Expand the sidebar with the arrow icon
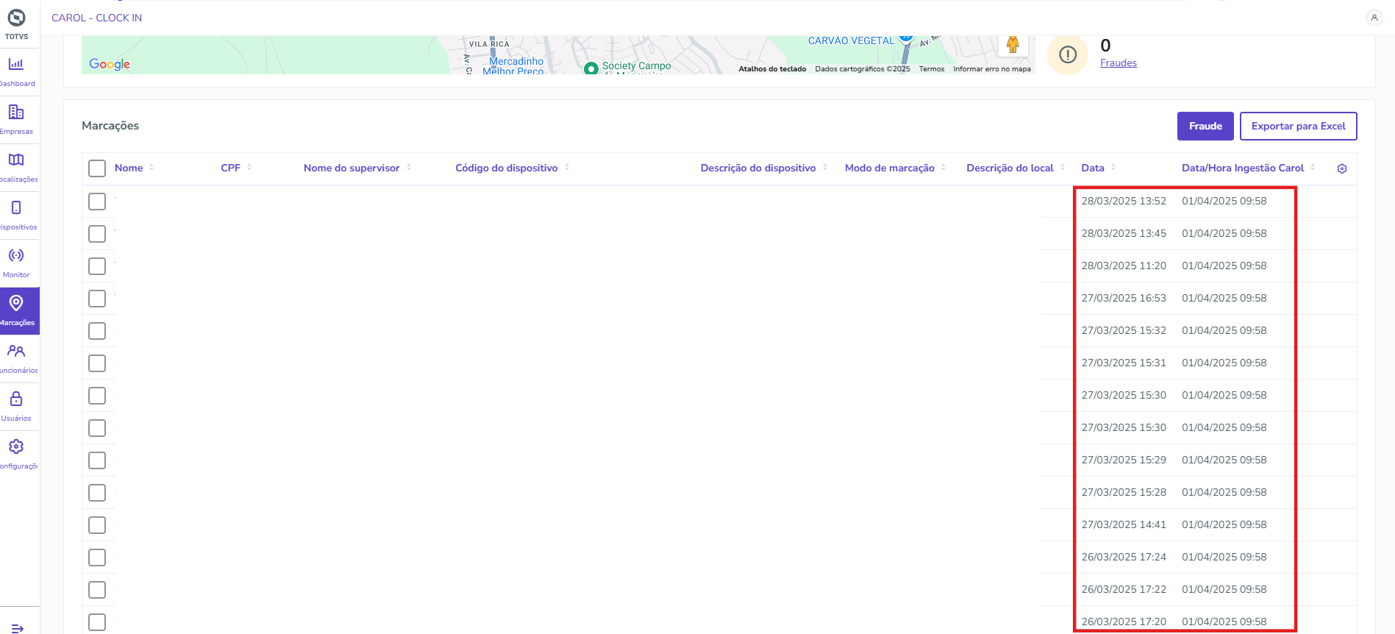Screen dimensions: 1395x634 (x=18, y=628)
